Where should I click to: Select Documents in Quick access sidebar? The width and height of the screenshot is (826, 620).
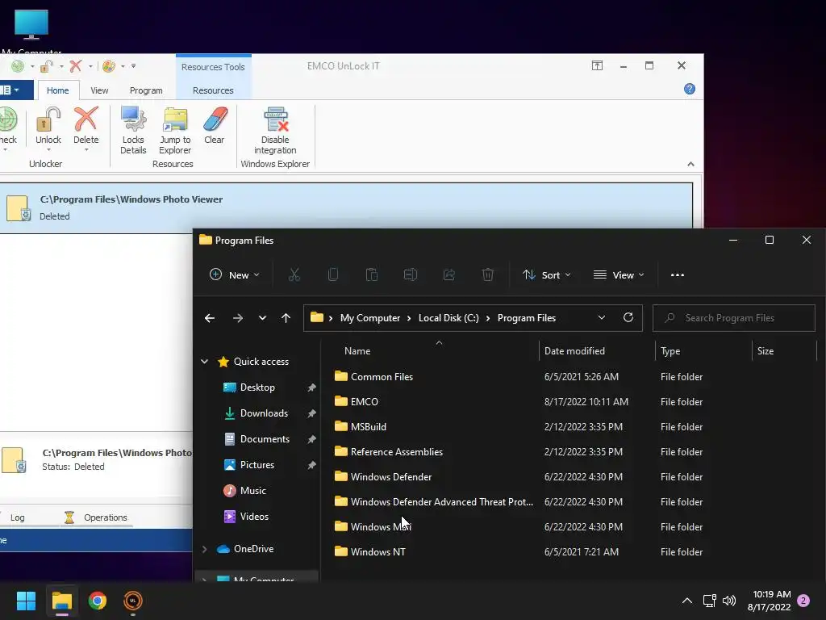pyautogui.click(x=265, y=439)
